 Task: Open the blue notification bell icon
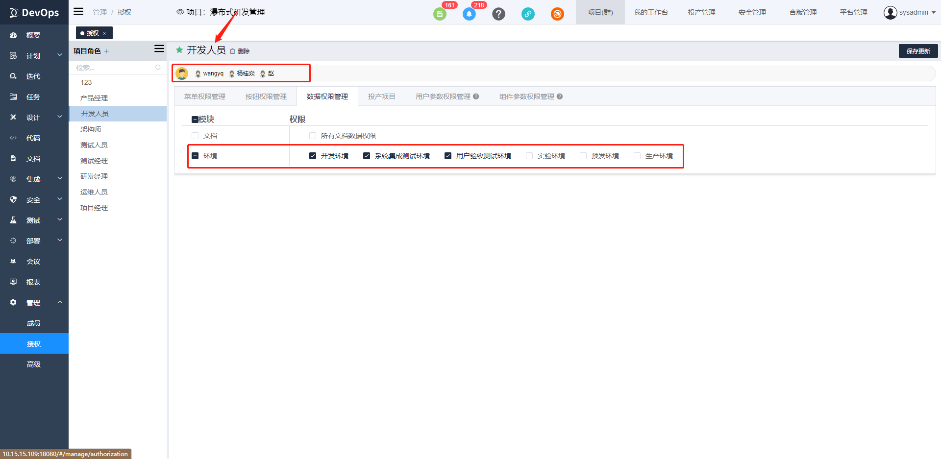469,14
